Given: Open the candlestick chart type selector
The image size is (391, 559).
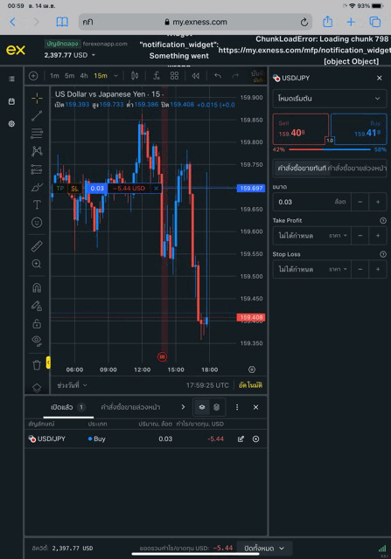Looking at the screenshot, I should click(135, 76).
